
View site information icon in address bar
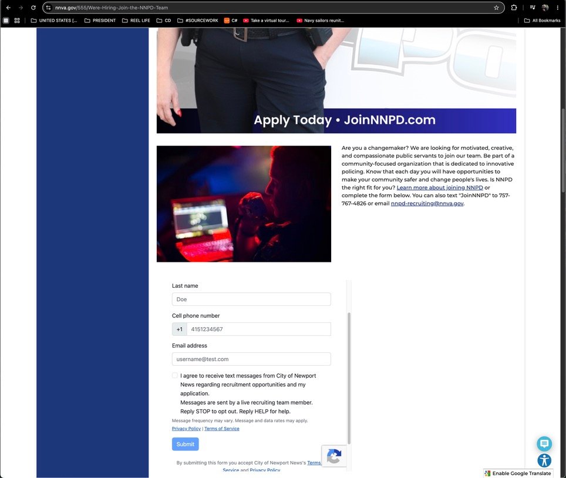[48, 8]
